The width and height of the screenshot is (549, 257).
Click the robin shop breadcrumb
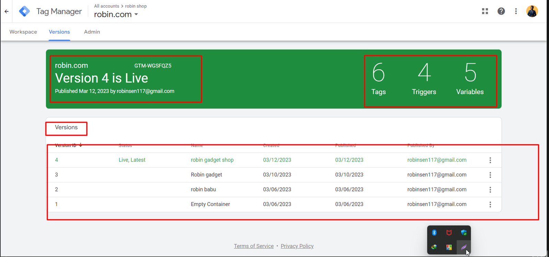tap(136, 6)
